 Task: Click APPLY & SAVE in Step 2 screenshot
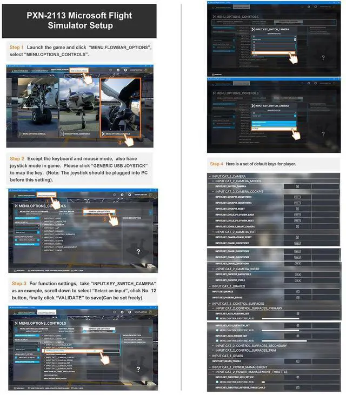click(x=77, y=271)
